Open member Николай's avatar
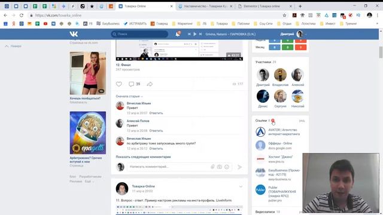 297,96
